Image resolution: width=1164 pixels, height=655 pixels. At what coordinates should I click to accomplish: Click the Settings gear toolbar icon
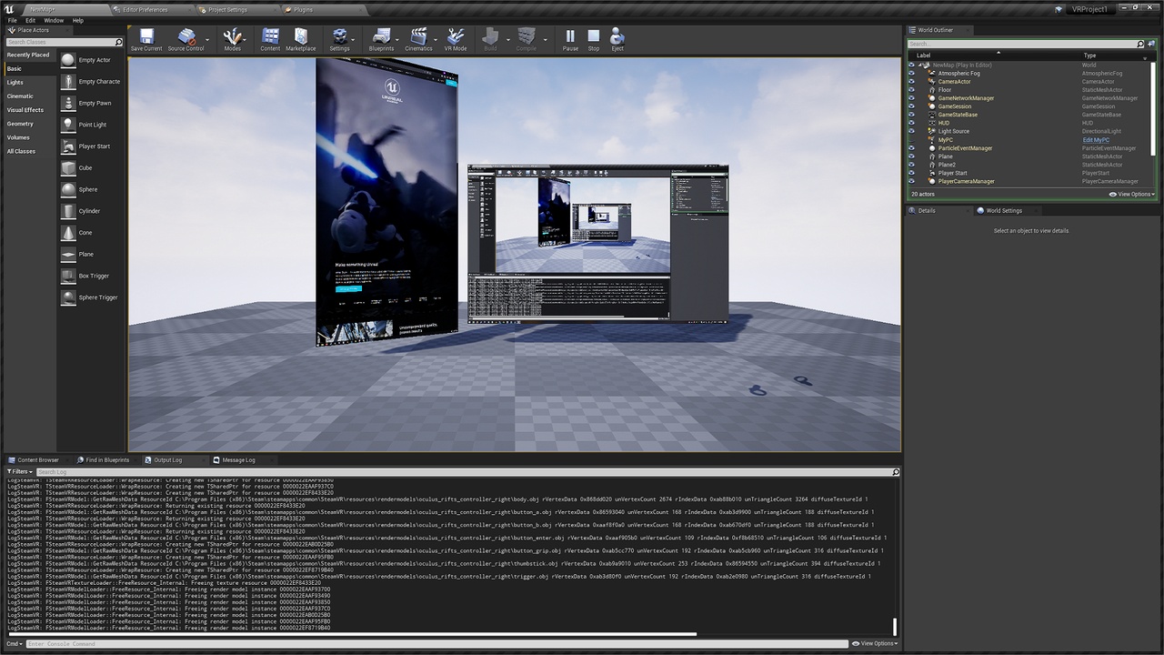(339, 38)
